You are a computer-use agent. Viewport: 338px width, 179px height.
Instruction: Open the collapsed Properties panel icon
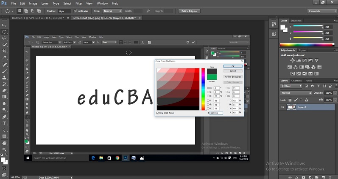(274, 34)
